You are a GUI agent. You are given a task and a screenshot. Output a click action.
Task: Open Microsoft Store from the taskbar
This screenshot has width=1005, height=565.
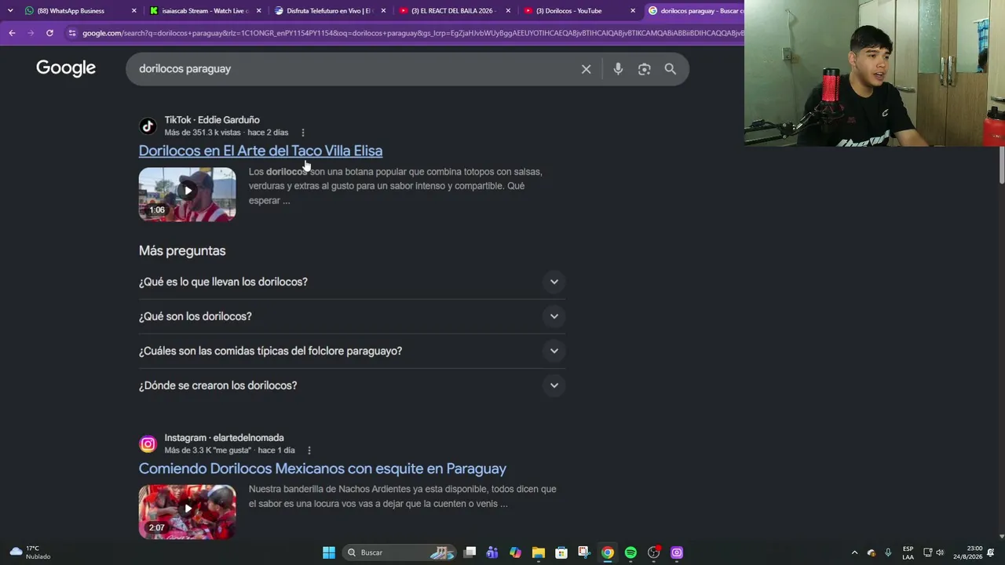561,552
